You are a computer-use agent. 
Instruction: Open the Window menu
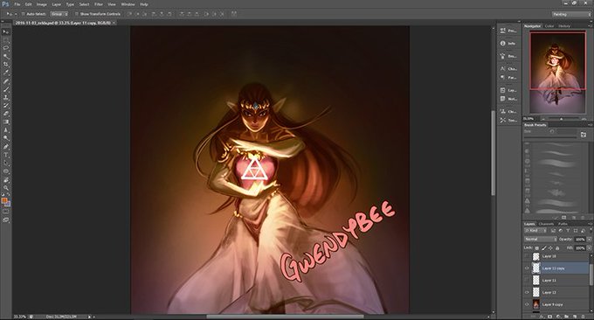128,4
